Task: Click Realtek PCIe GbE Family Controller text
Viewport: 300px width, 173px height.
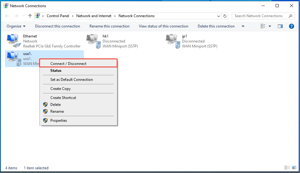Action: 52,46
